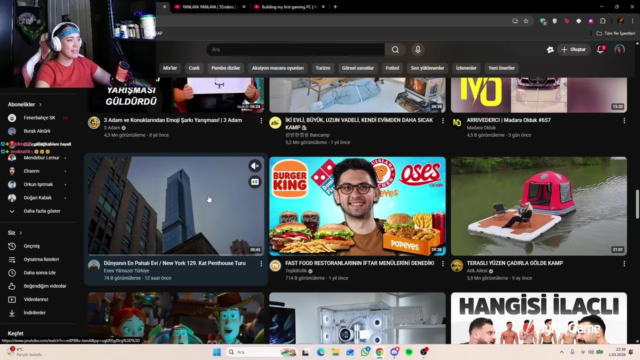
Task: Open Atik Ailesi channel link
Action: [x=477, y=271]
